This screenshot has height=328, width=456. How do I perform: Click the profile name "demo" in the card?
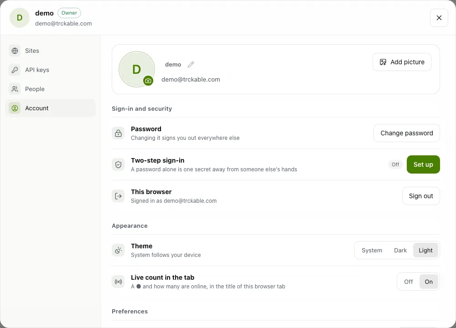point(173,65)
